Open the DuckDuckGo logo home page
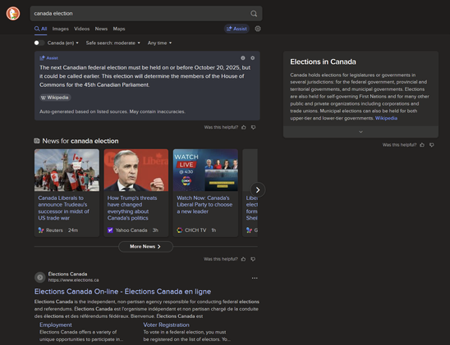450x345 pixels. coord(13,13)
